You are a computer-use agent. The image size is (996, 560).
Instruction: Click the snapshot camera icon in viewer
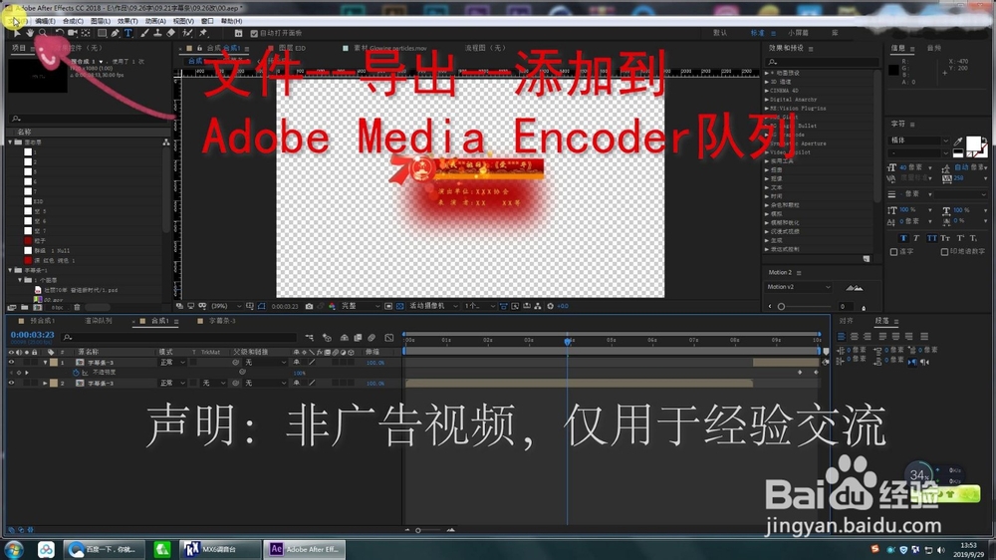point(310,306)
